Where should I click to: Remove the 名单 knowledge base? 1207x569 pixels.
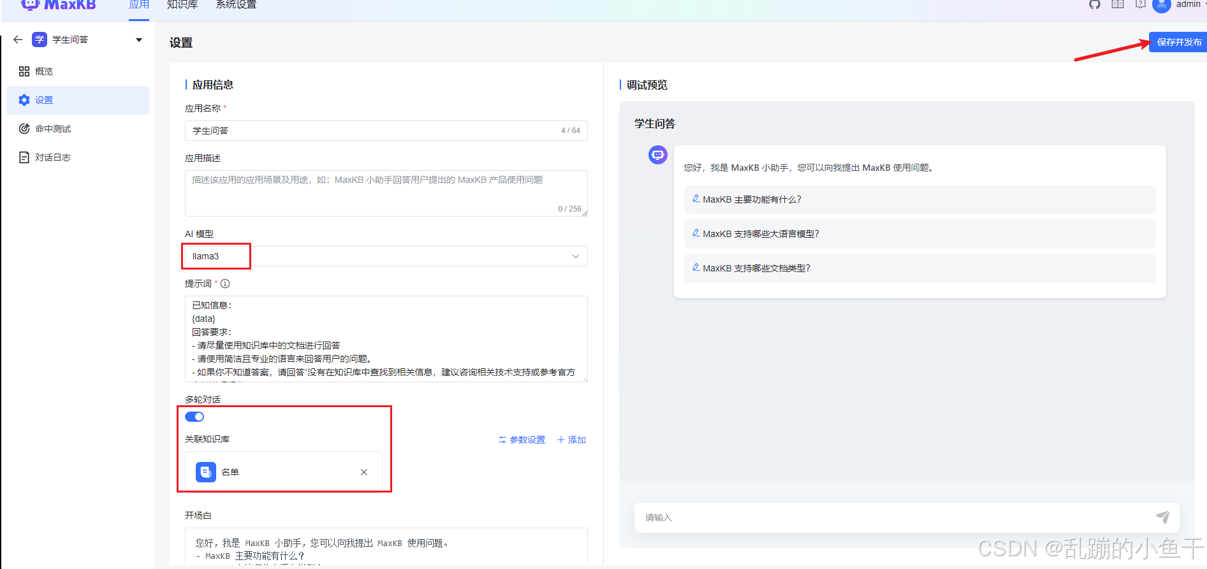pyautogui.click(x=364, y=472)
